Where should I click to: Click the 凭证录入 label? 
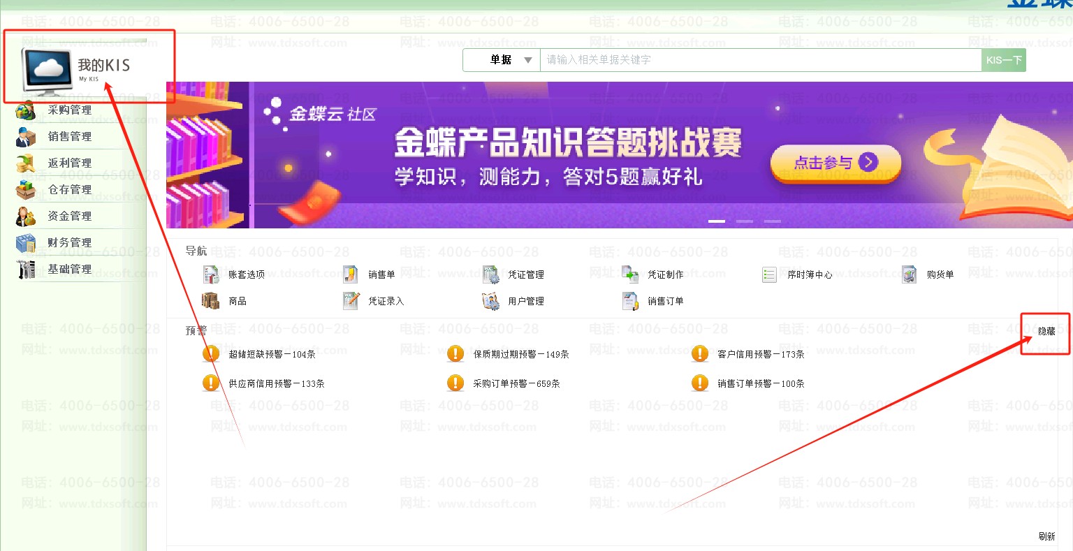pos(386,302)
